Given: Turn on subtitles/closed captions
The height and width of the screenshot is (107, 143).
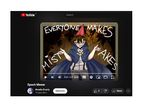Looking at the screenshot, I should click(84, 77).
